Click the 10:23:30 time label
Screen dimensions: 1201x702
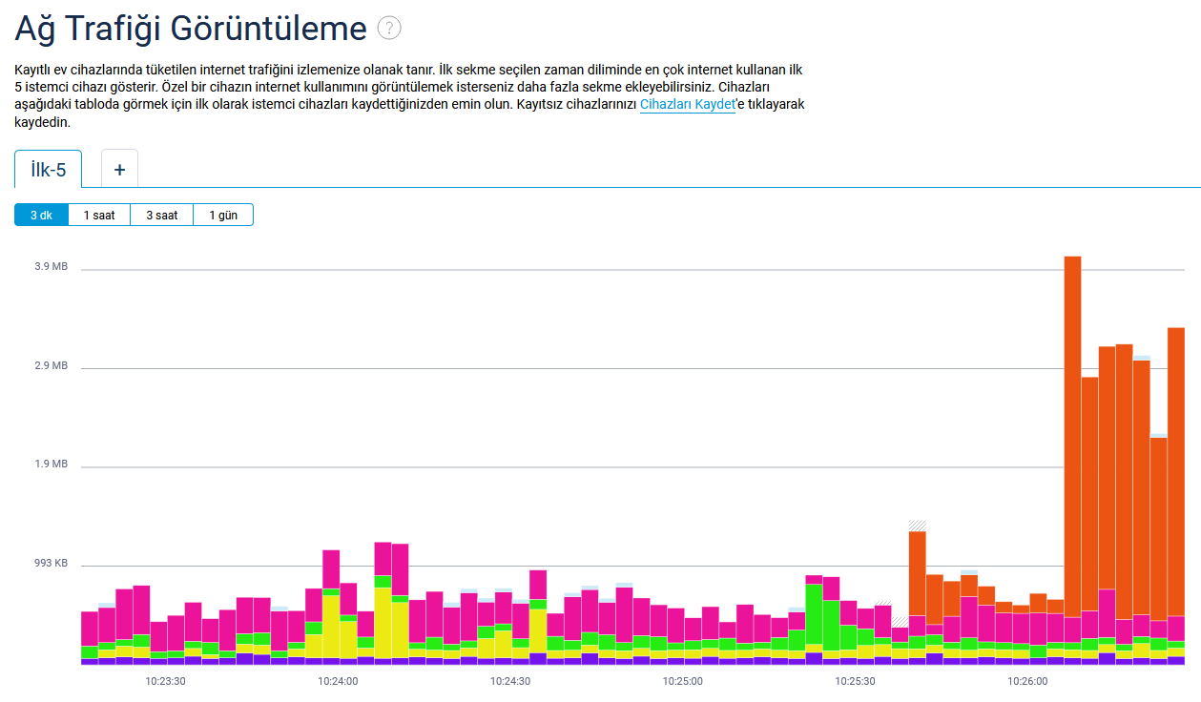pyautogui.click(x=166, y=681)
